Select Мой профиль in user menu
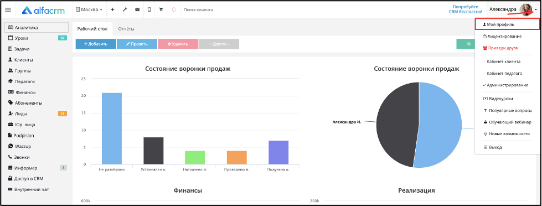 pyautogui.click(x=508, y=24)
